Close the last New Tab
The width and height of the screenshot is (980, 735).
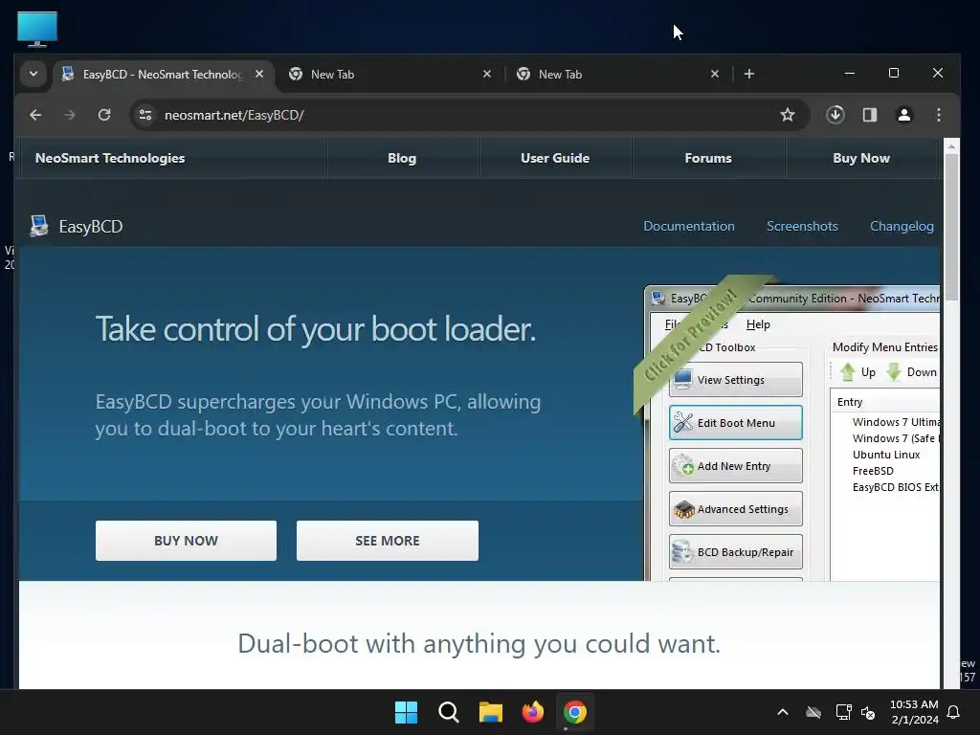coord(715,74)
